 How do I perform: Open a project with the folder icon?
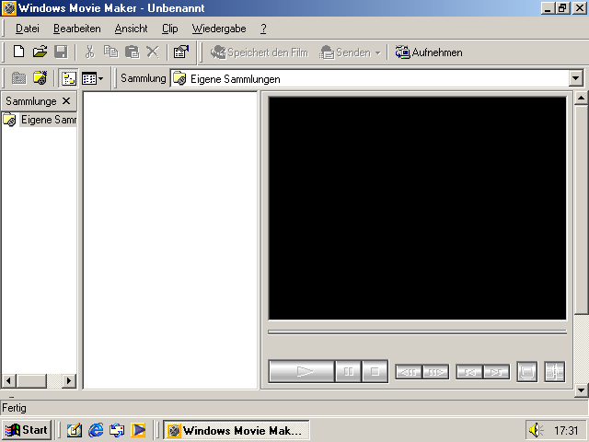(40, 52)
